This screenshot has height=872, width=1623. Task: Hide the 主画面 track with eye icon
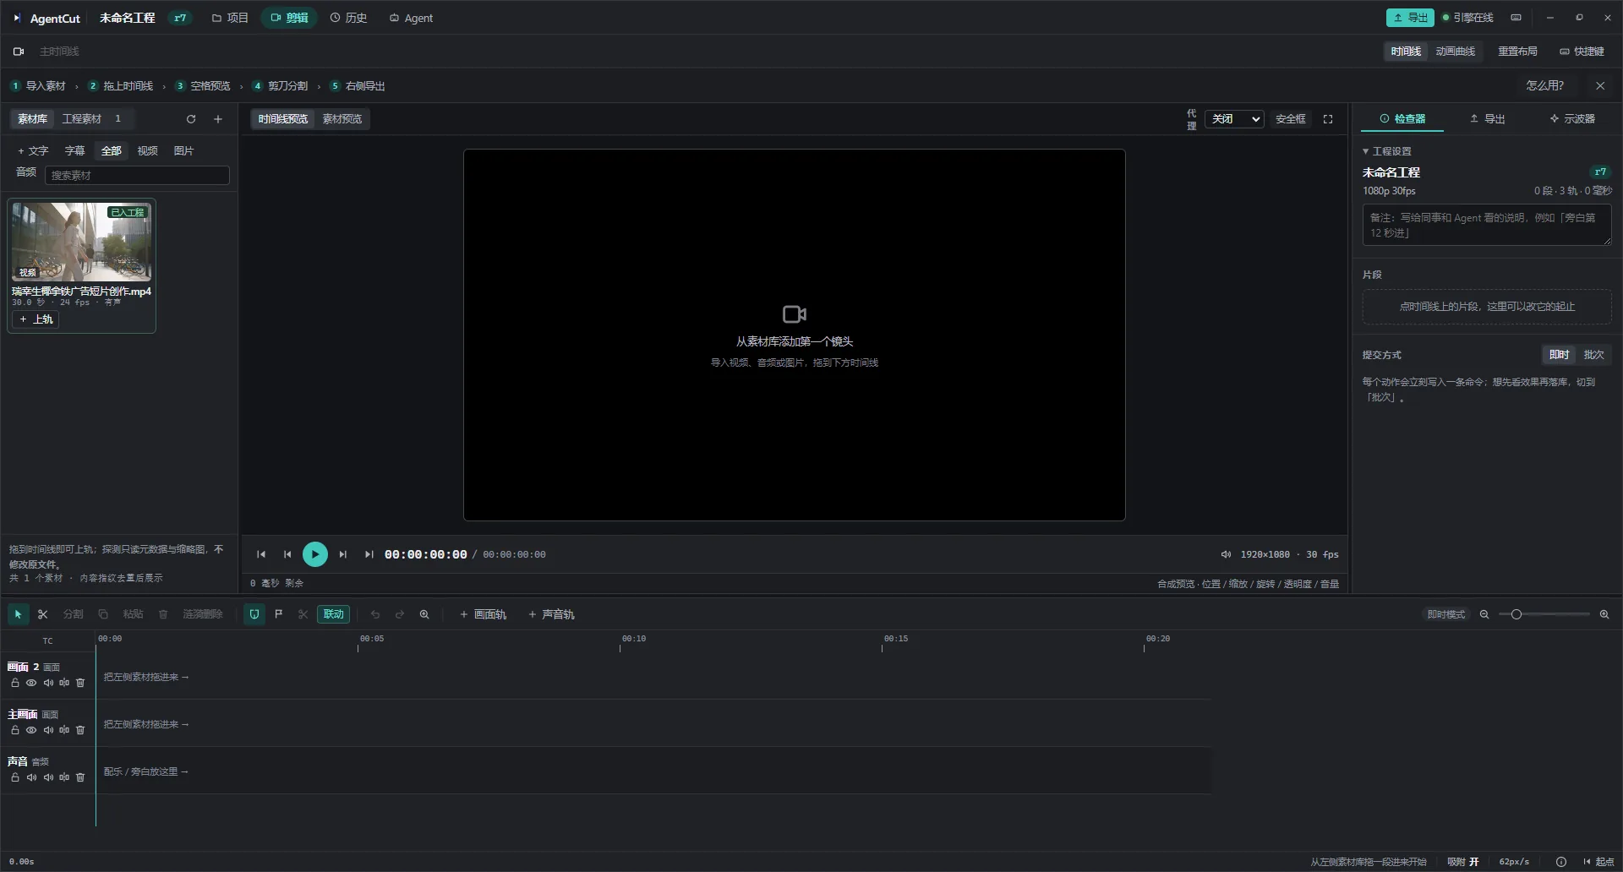[x=31, y=730]
